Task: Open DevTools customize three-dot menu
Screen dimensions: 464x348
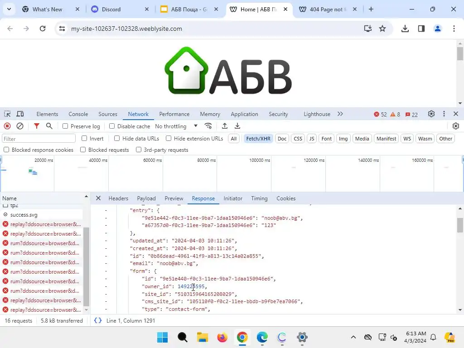Action: (x=444, y=114)
